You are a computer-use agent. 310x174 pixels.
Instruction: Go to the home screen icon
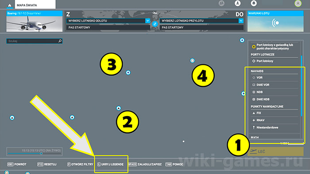click(9, 5)
